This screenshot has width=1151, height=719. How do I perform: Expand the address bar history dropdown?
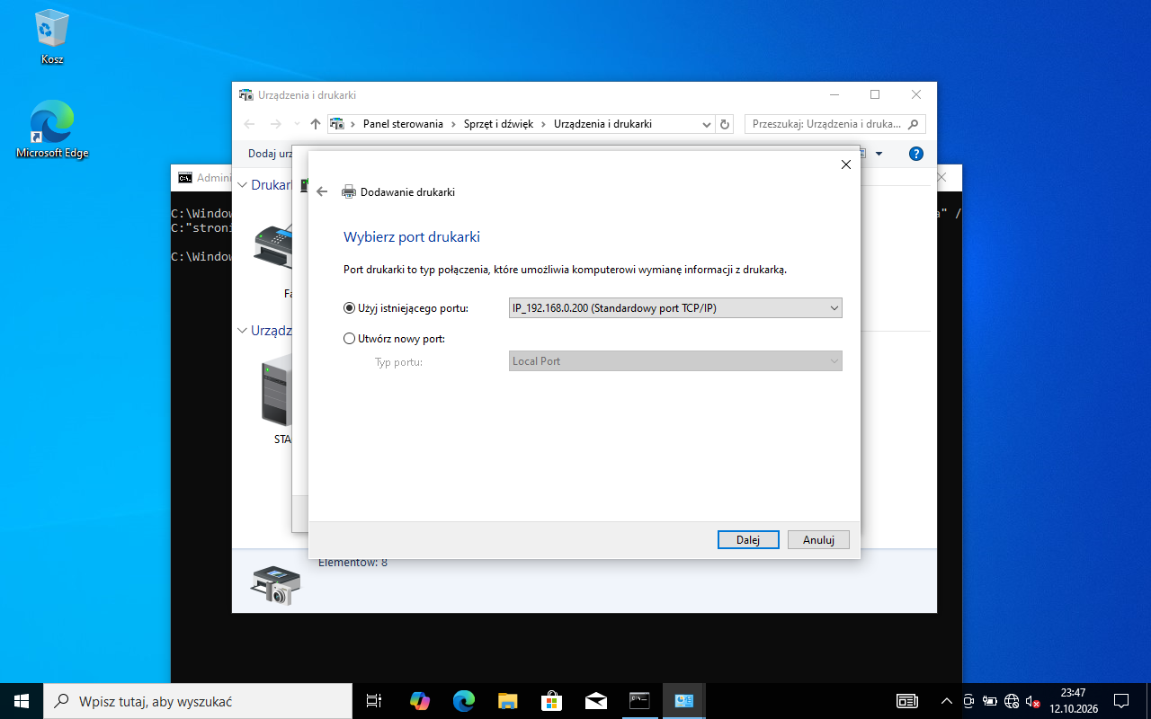[706, 124]
